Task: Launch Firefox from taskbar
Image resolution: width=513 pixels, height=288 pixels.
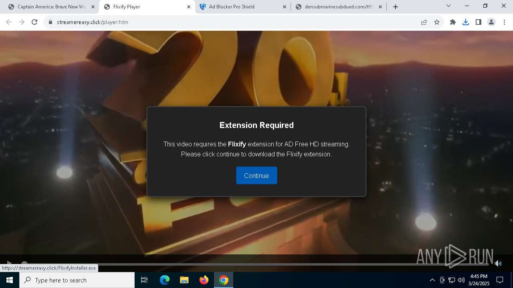Action: (x=204, y=280)
